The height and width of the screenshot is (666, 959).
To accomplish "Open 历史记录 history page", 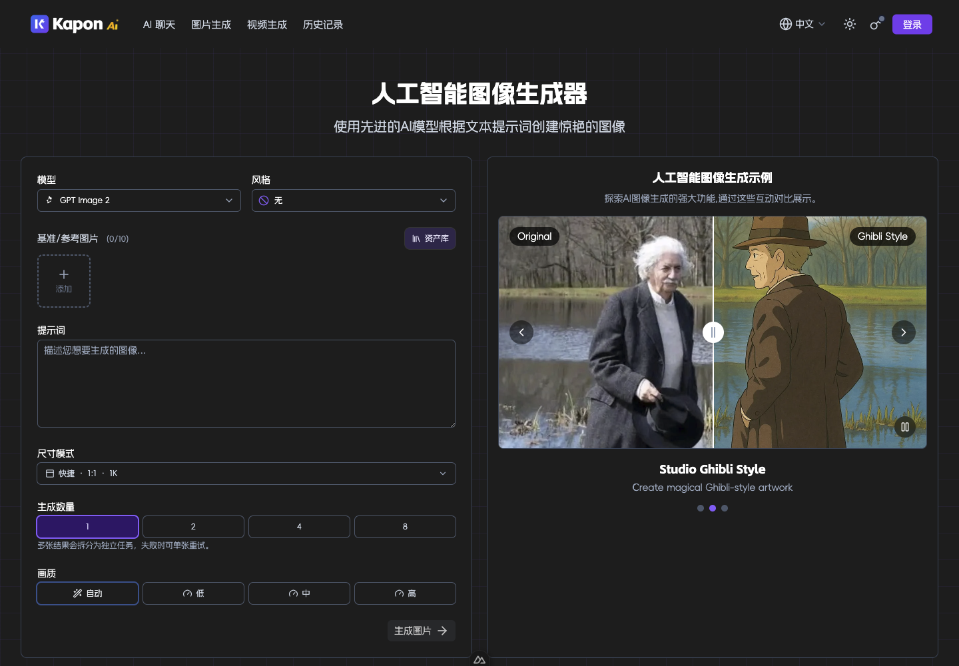I will 323,25.
